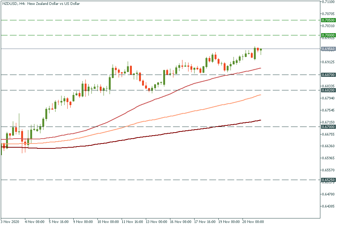340x226 pixels.
Task: Select the 13 Nov 00:00 time label
Action: tap(156, 222)
